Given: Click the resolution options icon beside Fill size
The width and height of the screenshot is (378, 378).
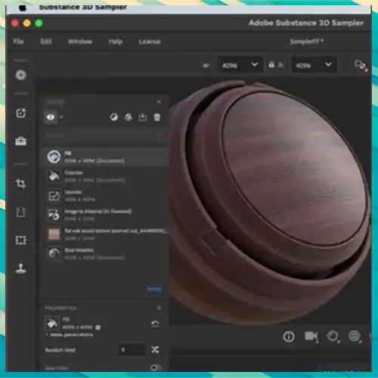Looking at the screenshot, I should pyautogui.click(x=98, y=327).
